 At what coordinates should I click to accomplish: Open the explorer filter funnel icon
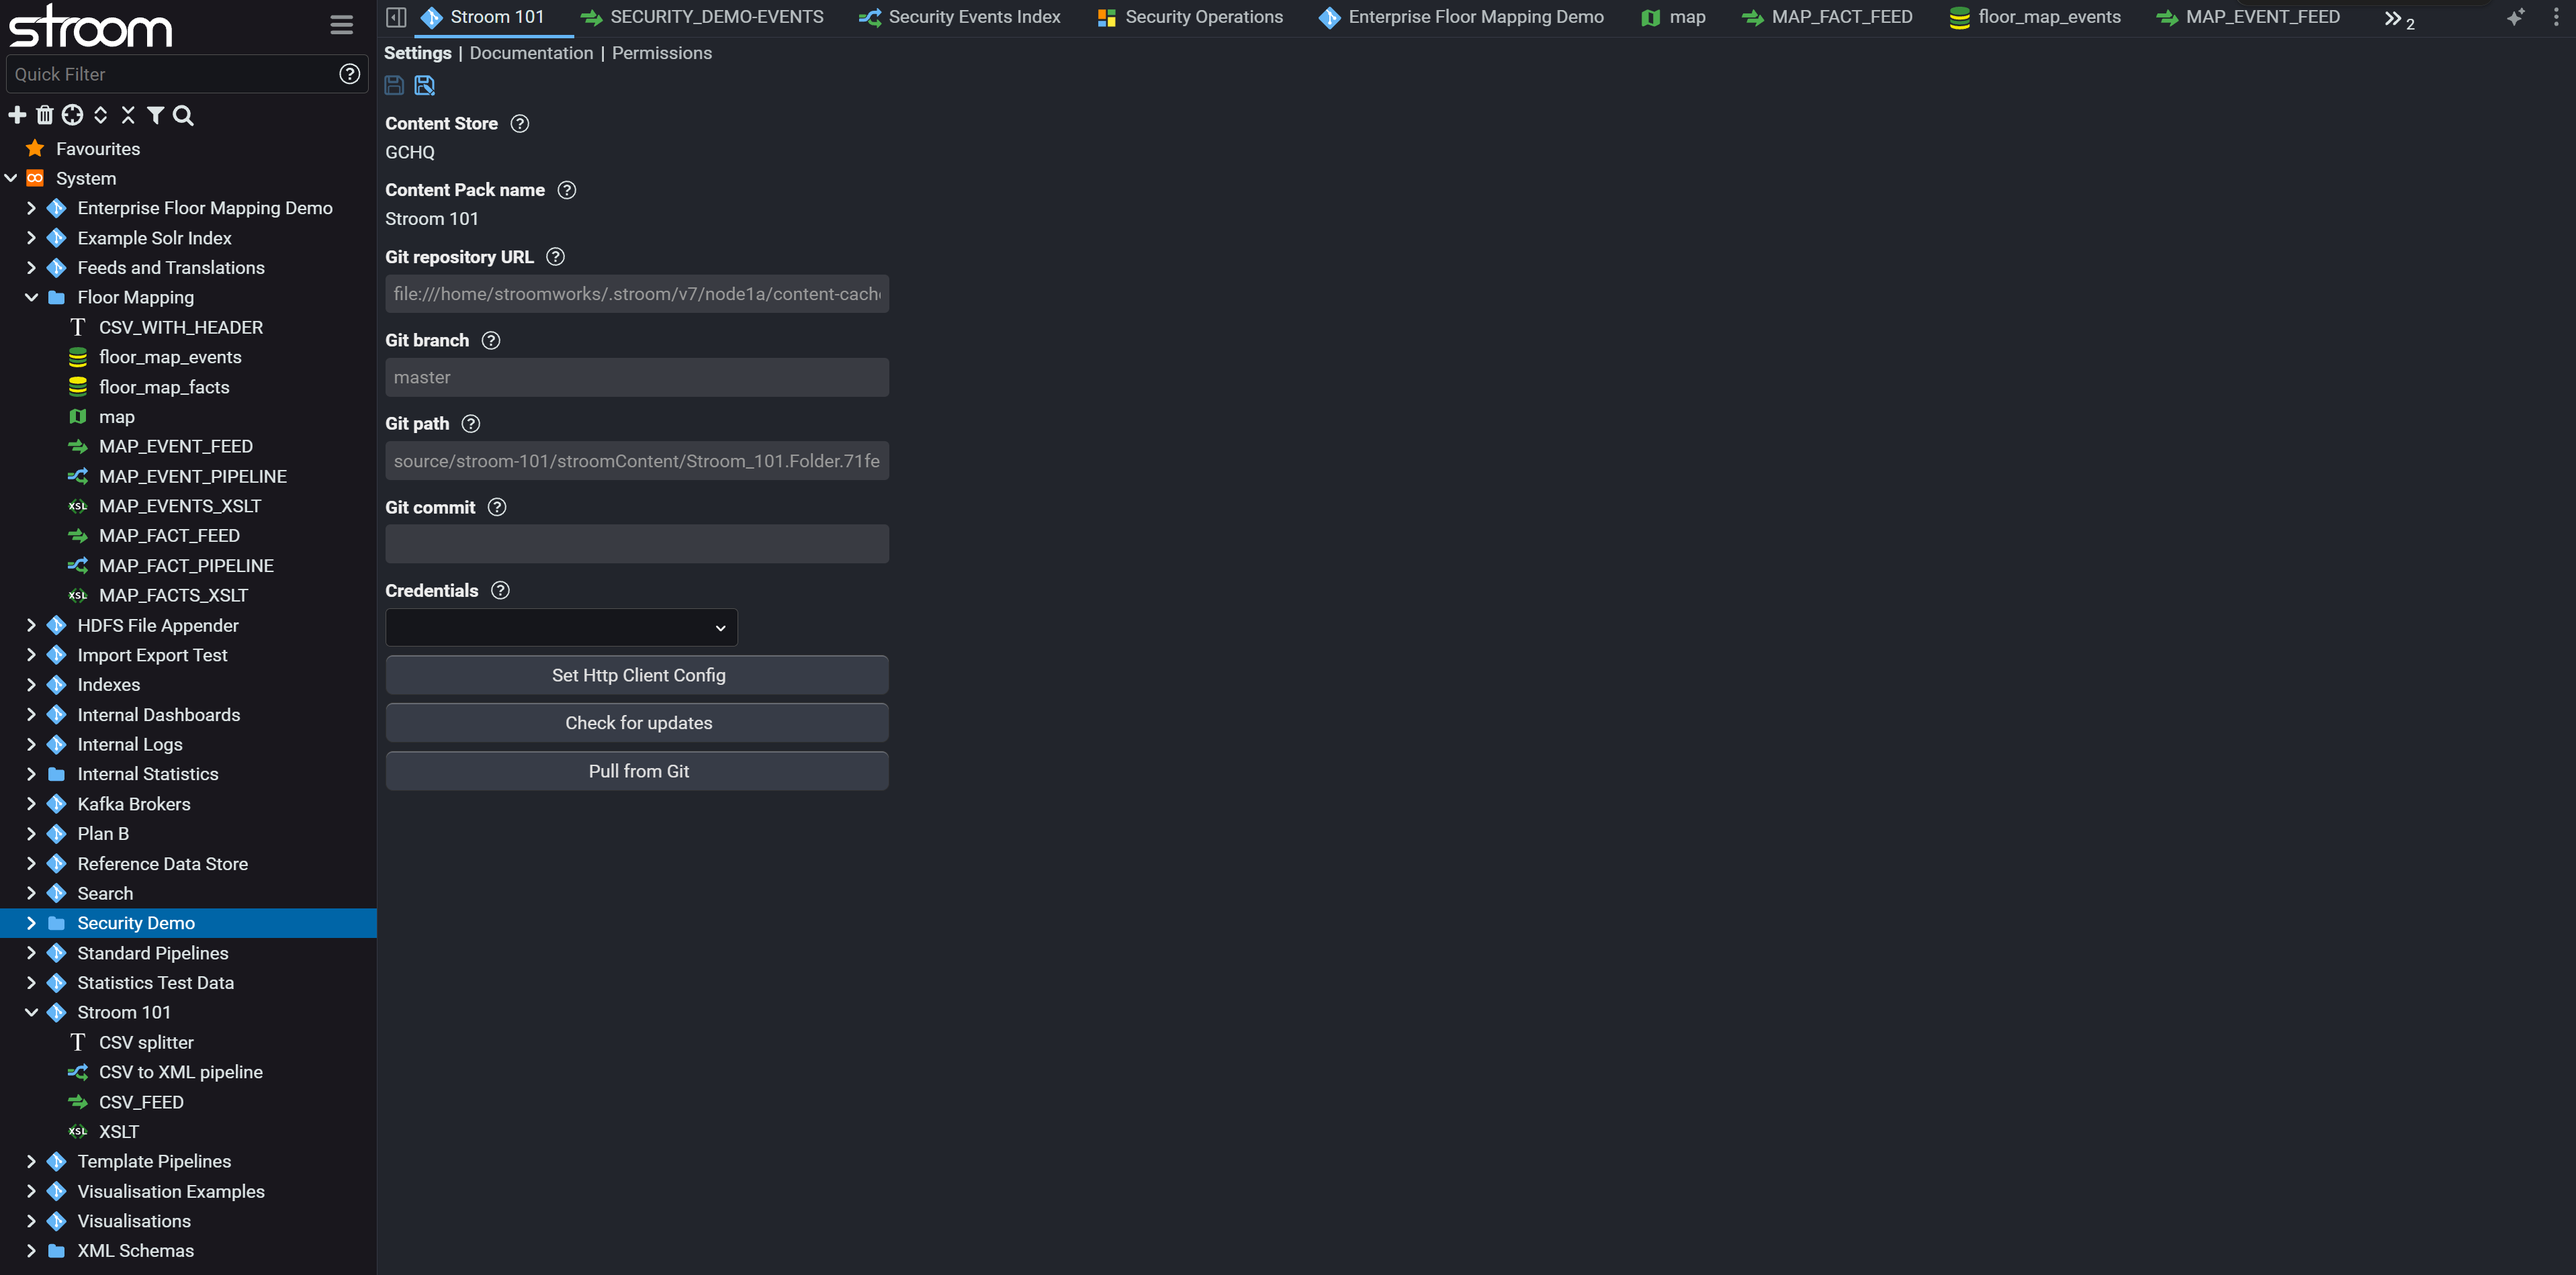(155, 115)
